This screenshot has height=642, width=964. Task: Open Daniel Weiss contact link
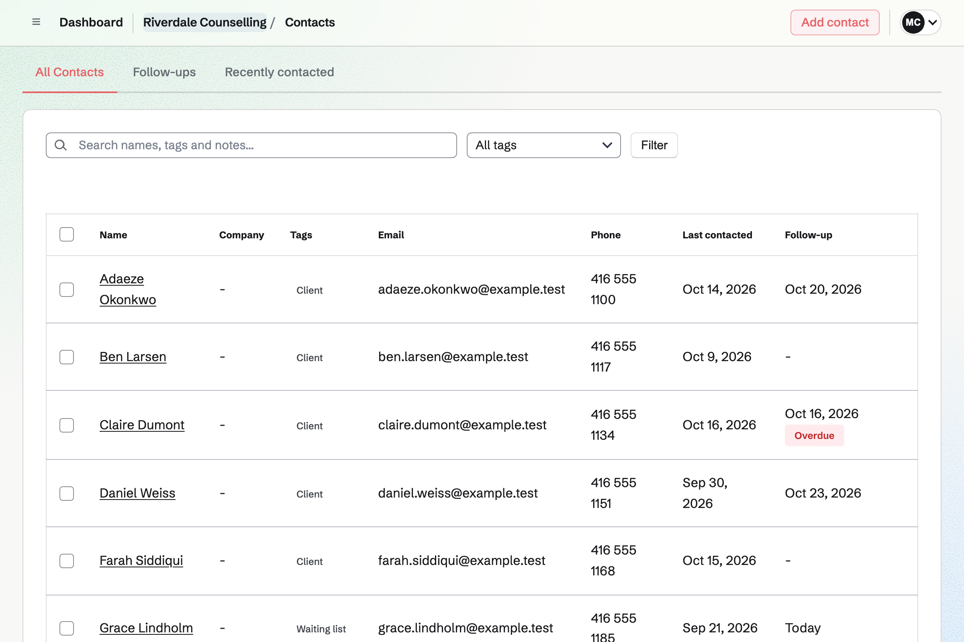coord(137,493)
